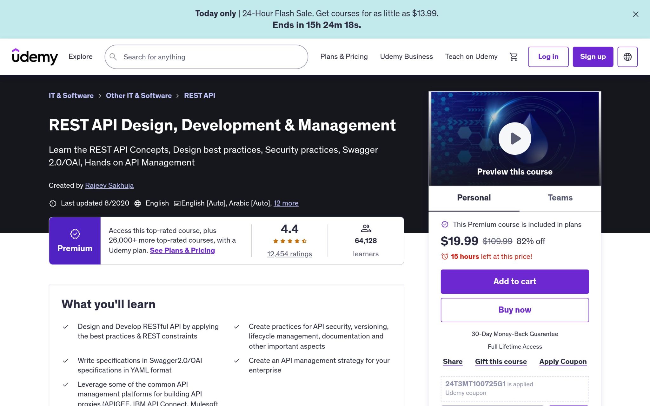Click the $109.99 original price
This screenshot has width=650, height=406.
(x=497, y=241)
